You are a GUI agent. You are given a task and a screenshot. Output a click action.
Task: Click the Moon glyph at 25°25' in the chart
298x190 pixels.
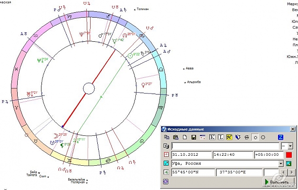pyautogui.click(x=56, y=136)
